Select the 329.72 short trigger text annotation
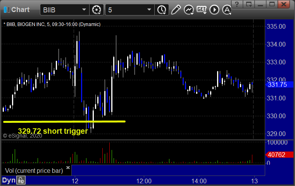This screenshot has height=186, width=295. 53,131
